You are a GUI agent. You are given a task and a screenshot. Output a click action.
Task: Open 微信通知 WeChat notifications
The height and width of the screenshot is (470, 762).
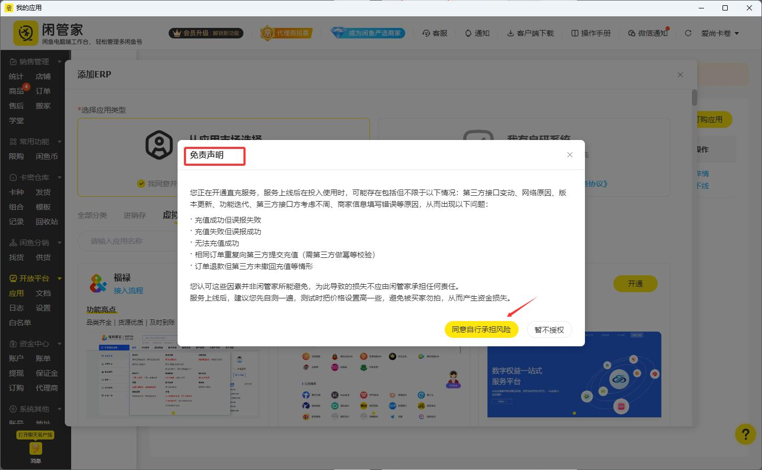coord(647,33)
